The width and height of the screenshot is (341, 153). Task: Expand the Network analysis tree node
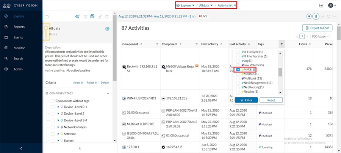(58, 127)
